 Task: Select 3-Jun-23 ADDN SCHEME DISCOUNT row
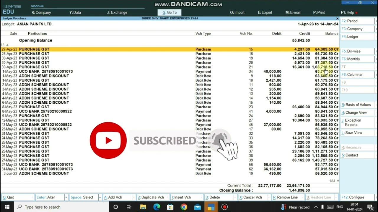click(x=170, y=173)
